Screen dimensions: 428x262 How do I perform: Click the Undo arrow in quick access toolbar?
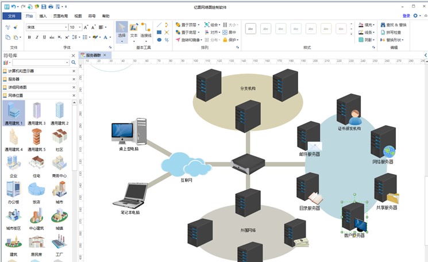(13, 6)
